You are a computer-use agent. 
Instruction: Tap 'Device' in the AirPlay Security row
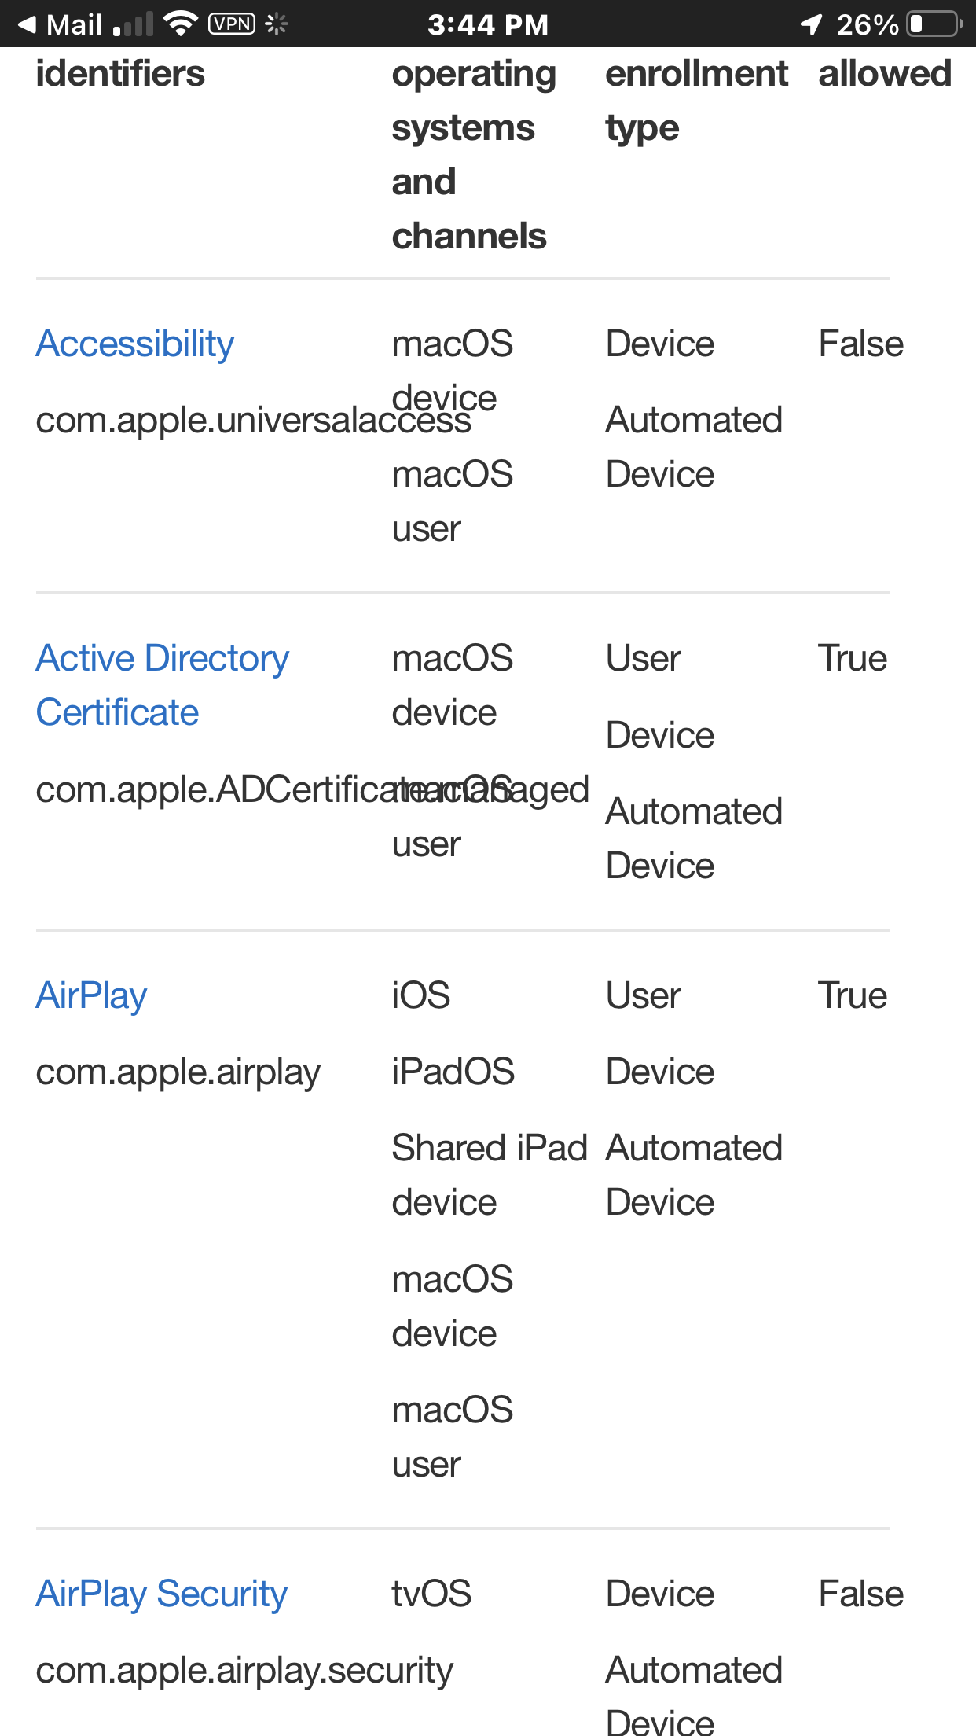click(660, 1594)
